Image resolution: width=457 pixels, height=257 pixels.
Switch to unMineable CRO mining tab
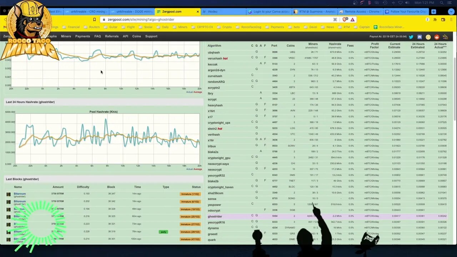[x=85, y=11]
